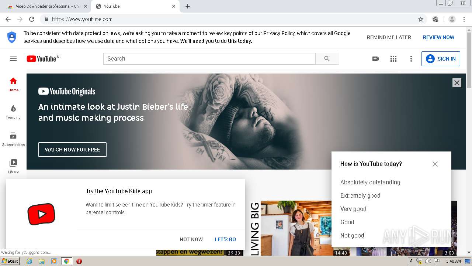Click the SIGN IN button

pos(441,59)
